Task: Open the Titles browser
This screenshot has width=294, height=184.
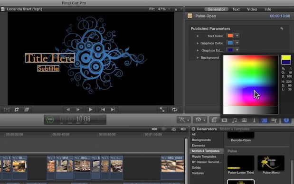Action: pos(254,120)
